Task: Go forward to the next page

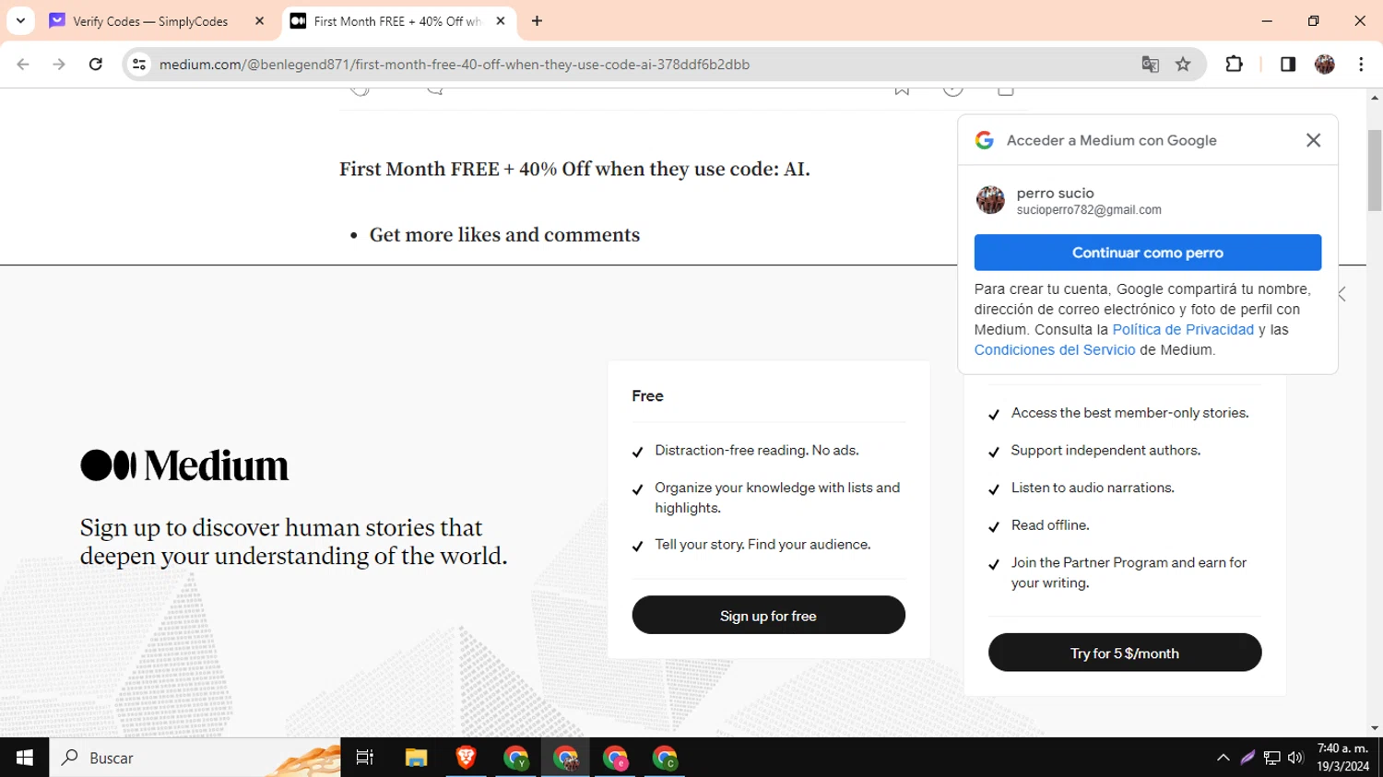Action: tap(59, 65)
